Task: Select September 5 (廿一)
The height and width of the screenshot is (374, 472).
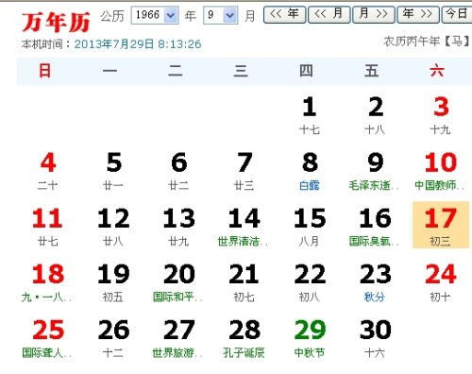Action: (x=113, y=171)
